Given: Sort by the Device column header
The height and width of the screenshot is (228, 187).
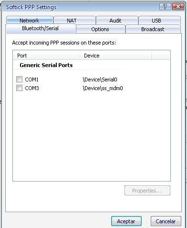Looking at the screenshot, I should click(x=115, y=56).
